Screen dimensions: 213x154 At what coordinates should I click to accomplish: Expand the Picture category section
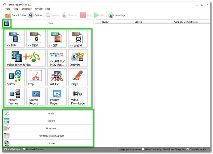point(51,121)
